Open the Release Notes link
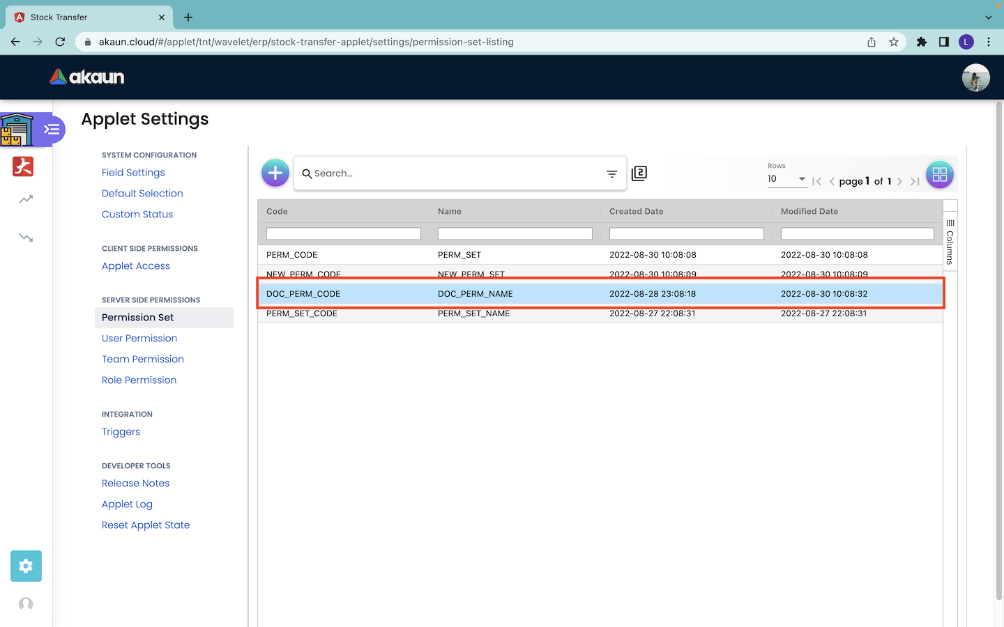 (x=135, y=483)
